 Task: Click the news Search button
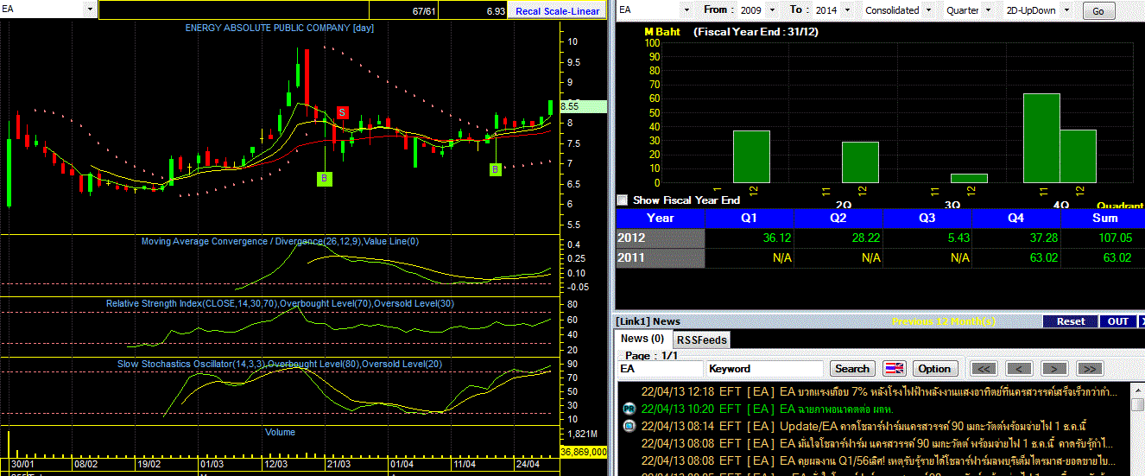click(852, 369)
